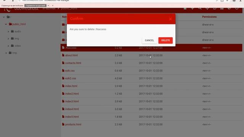Open the audio tree folder
Screen dimensions: 244x137
18,32
